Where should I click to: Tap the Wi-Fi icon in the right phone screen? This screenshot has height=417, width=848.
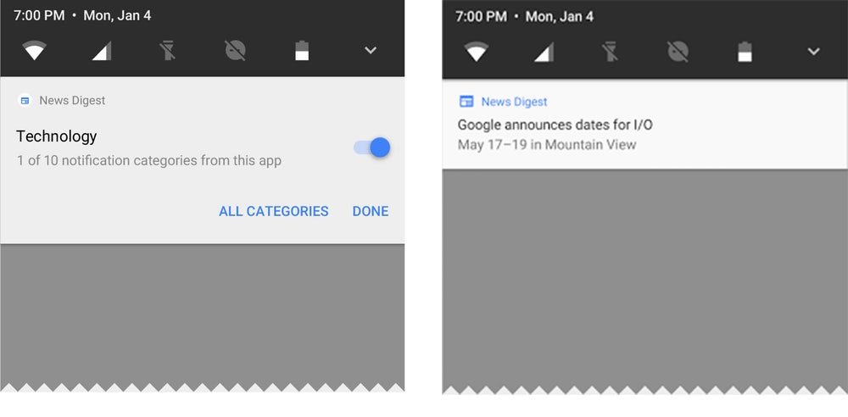click(x=477, y=53)
